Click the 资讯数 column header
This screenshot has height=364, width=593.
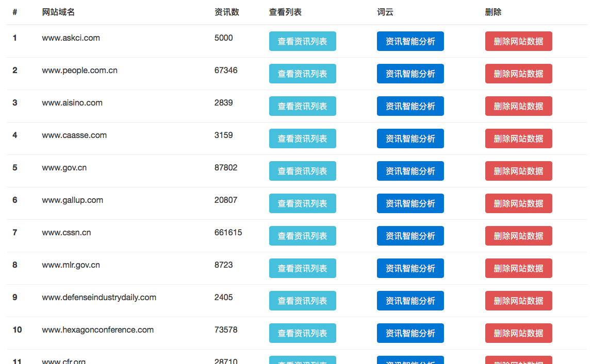coord(226,12)
